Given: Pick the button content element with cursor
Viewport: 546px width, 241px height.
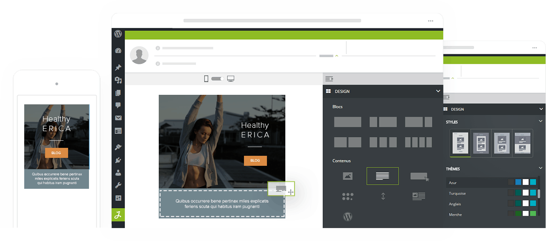Looking at the screenshot, I should pos(419,177).
